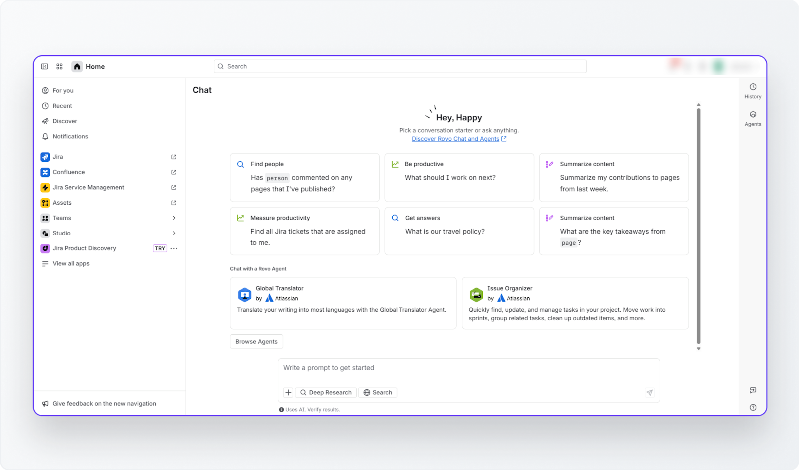Click the send prompt arrow icon
This screenshot has height=470, width=799.
coord(650,393)
